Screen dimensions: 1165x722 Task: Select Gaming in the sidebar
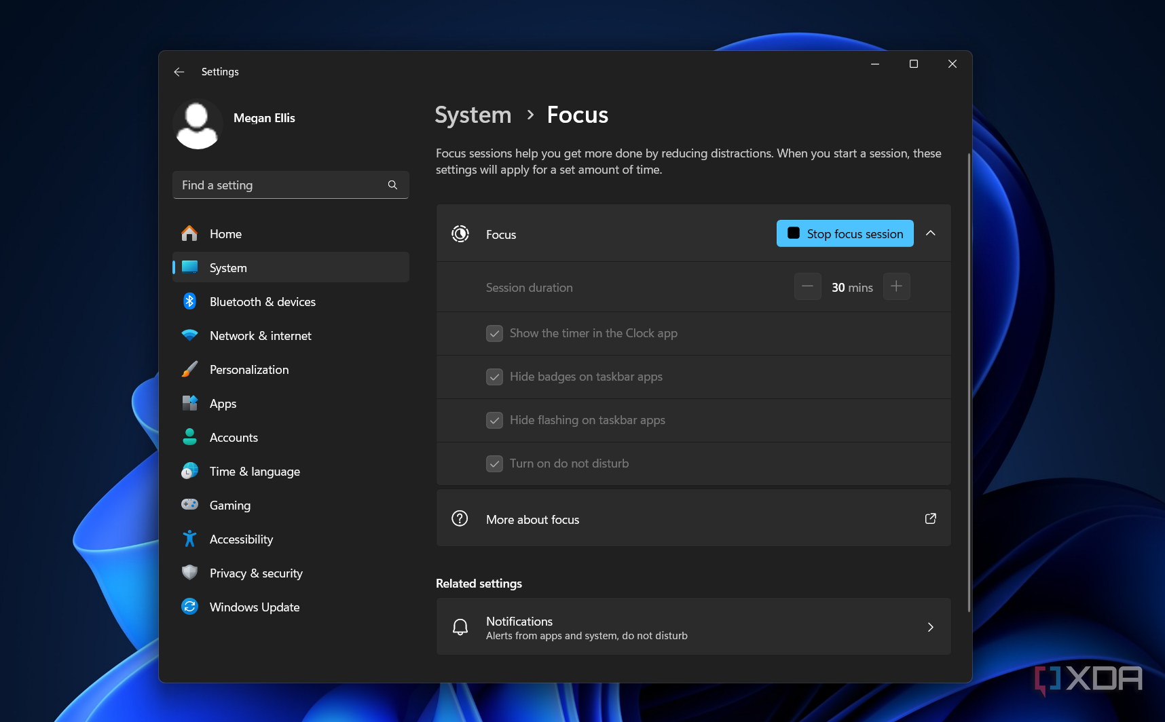coord(230,506)
